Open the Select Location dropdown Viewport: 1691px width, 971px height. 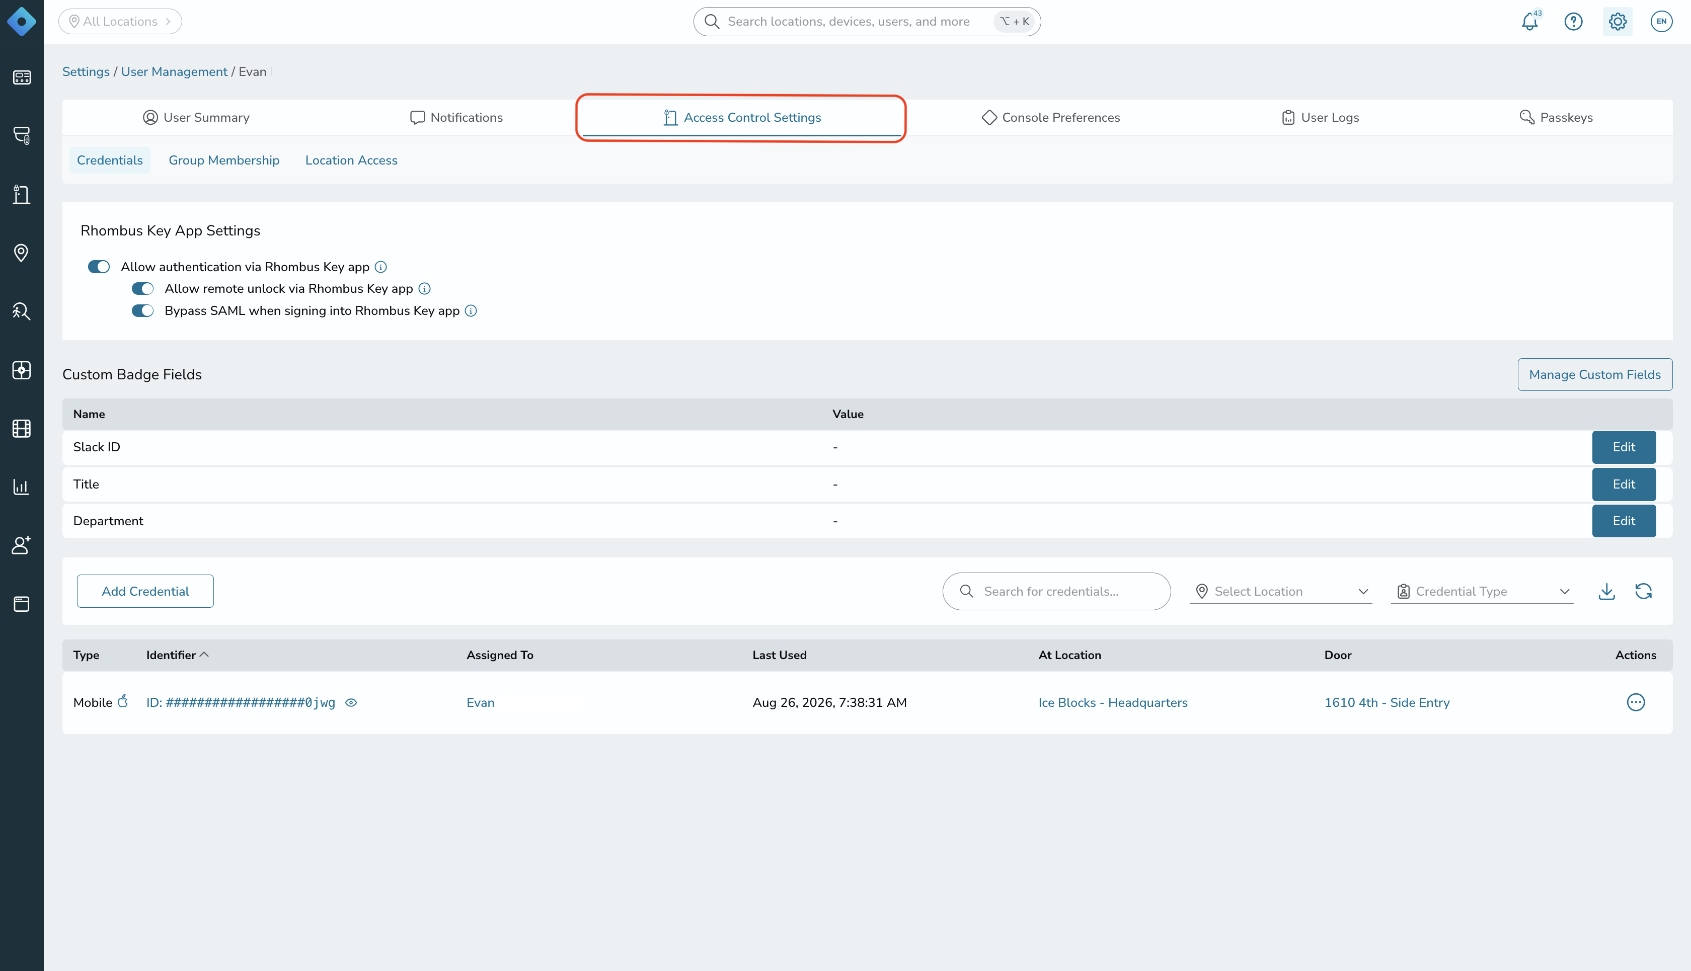(x=1280, y=592)
